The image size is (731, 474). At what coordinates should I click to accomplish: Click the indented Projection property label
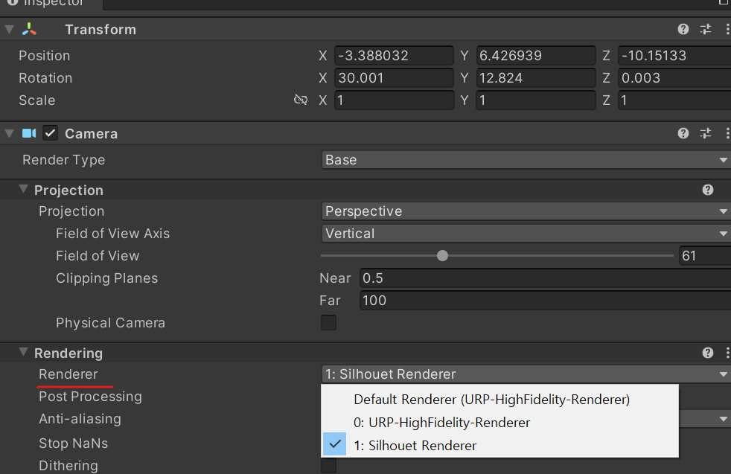(71, 211)
